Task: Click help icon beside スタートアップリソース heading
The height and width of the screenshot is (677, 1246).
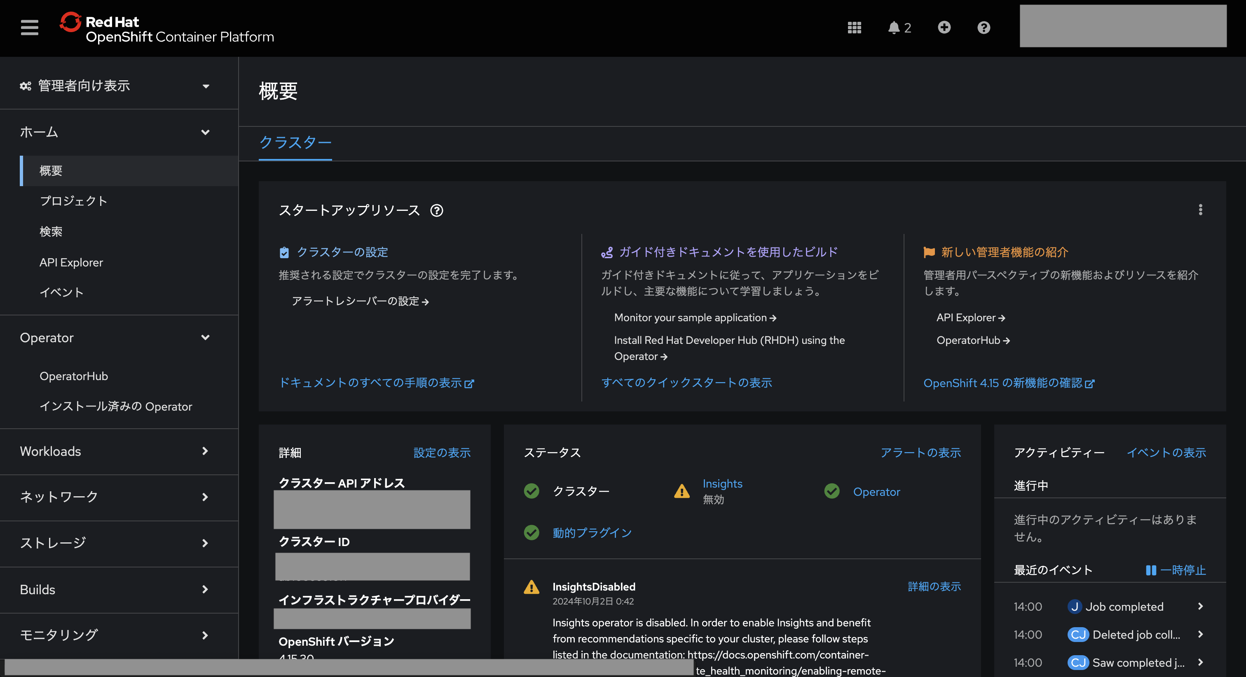Action: click(437, 211)
